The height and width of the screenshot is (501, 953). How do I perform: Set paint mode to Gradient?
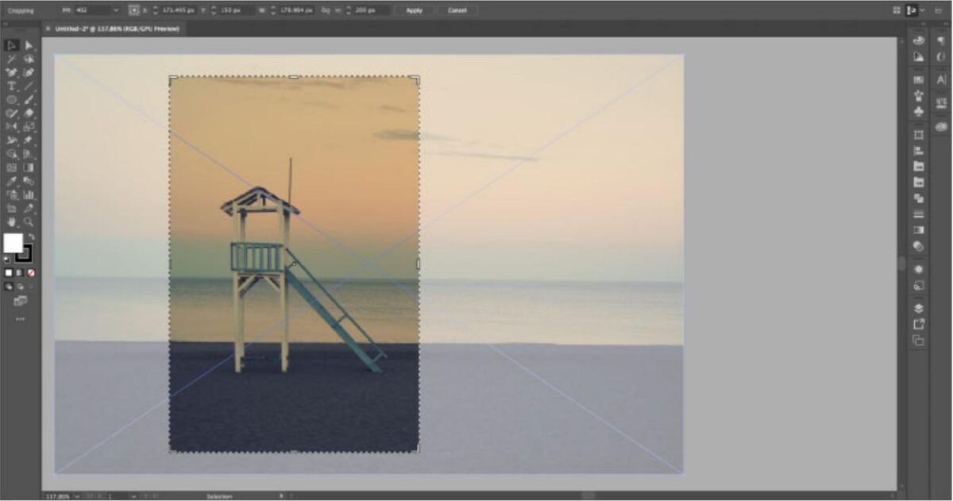click(x=20, y=272)
